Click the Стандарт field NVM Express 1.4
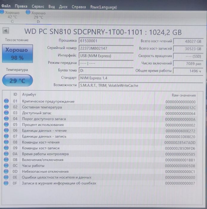 [141, 78]
